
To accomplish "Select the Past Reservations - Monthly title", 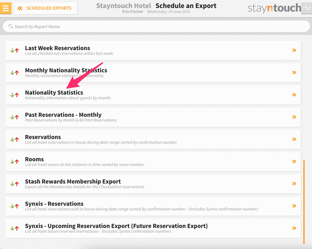I will [x=63, y=115].
